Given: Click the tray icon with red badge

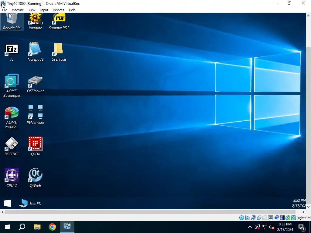Looking at the screenshot, I should pyautogui.click(x=257, y=227).
